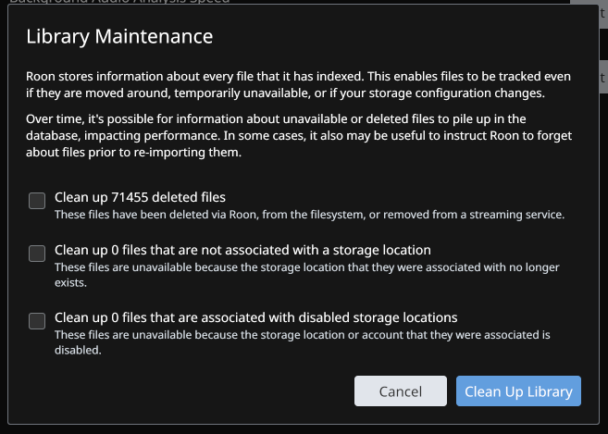This screenshot has height=434, width=608.
Task: Click the description about the storage location that no longer exists
Action: 307,275
